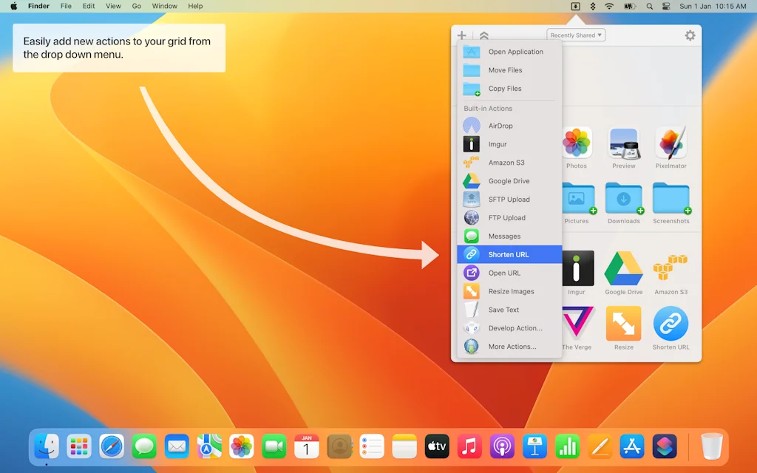
Task: Click the Screenshots folder action
Action: pyautogui.click(x=671, y=200)
